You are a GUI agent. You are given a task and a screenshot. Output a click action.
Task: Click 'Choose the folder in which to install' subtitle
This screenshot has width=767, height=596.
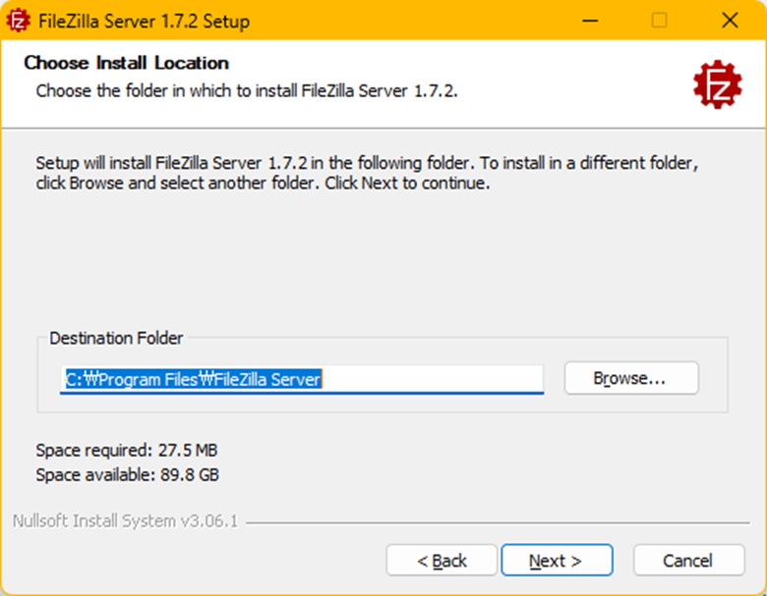click(247, 91)
